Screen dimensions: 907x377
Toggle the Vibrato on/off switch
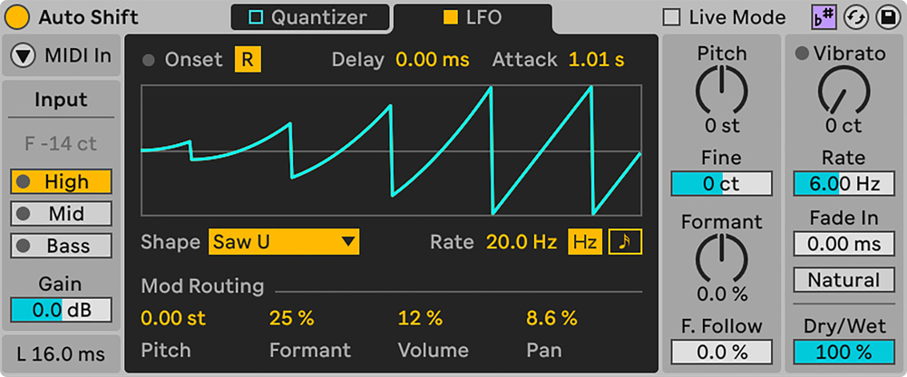point(802,54)
